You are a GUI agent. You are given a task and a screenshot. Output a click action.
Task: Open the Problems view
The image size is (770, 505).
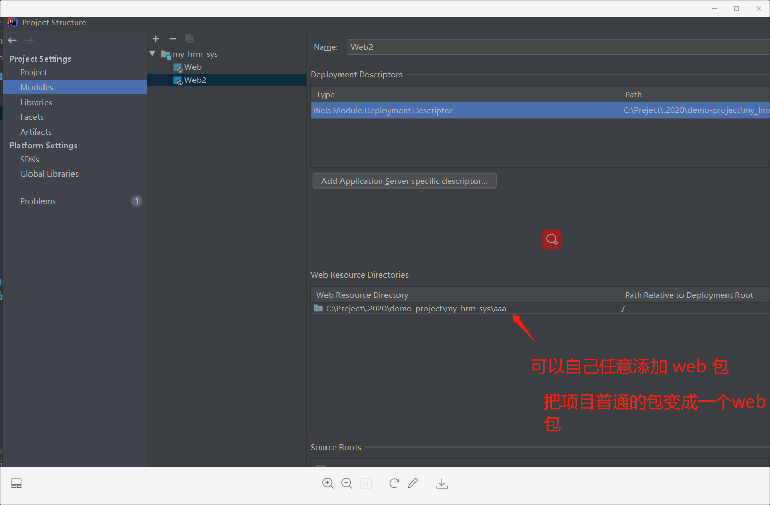tap(38, 201)
